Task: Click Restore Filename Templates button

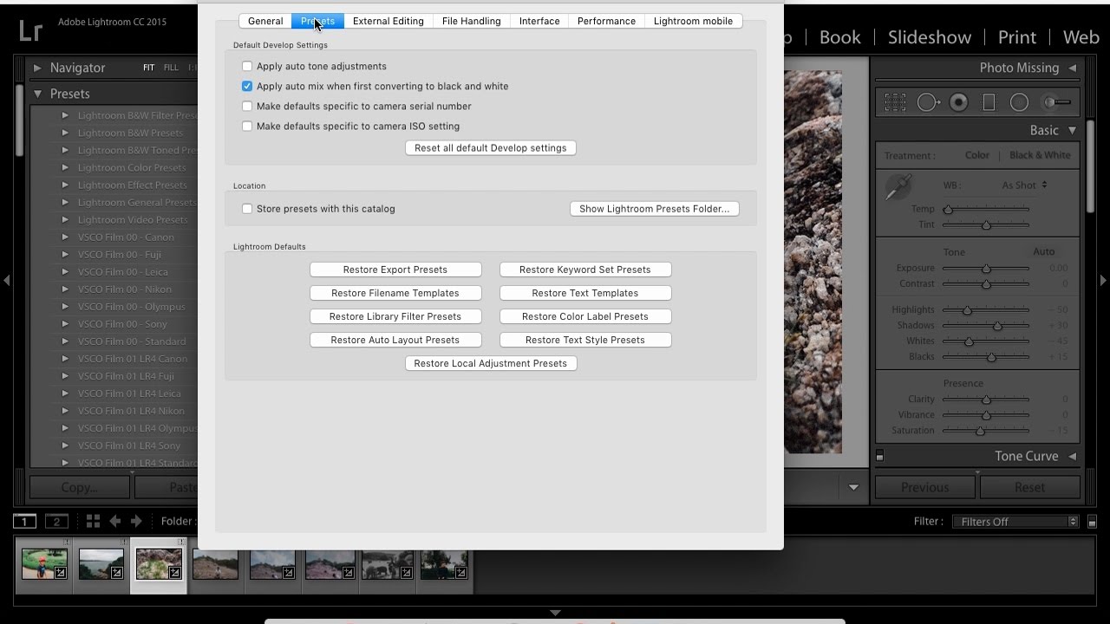Action: (x=395, y=293)
